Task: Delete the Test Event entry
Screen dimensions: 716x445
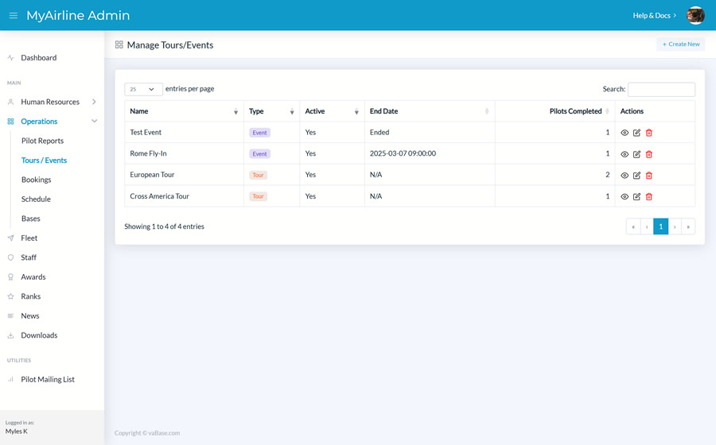Action: click(x=649, y=133)
